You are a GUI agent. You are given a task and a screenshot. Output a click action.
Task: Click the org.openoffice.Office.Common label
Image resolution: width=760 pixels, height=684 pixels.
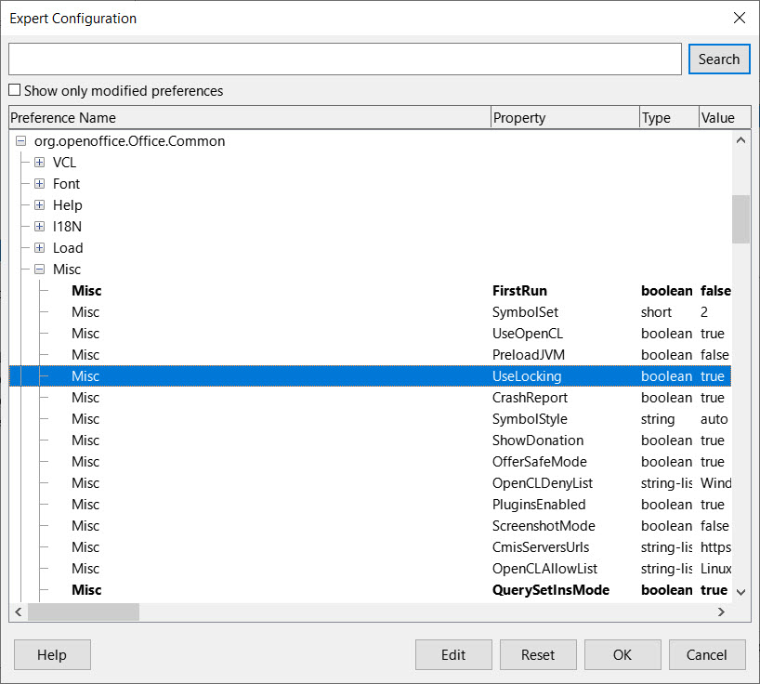(129, 141)
